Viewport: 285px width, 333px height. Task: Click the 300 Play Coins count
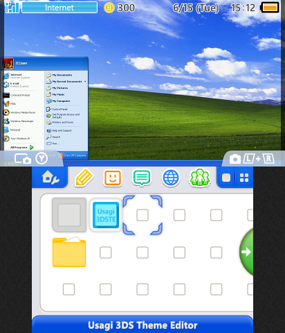(126, 8)
